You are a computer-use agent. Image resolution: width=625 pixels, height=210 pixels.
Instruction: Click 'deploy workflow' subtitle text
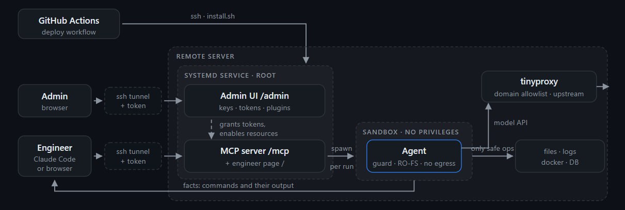69,32
